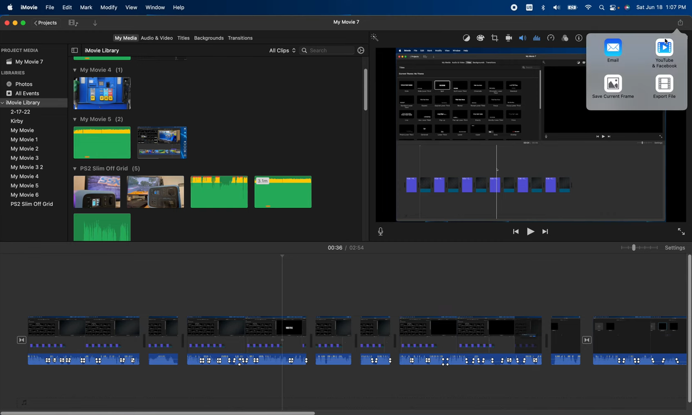The image size is (692, 415).
Task: Switch to the Titles tab
Action: point(183,38)
